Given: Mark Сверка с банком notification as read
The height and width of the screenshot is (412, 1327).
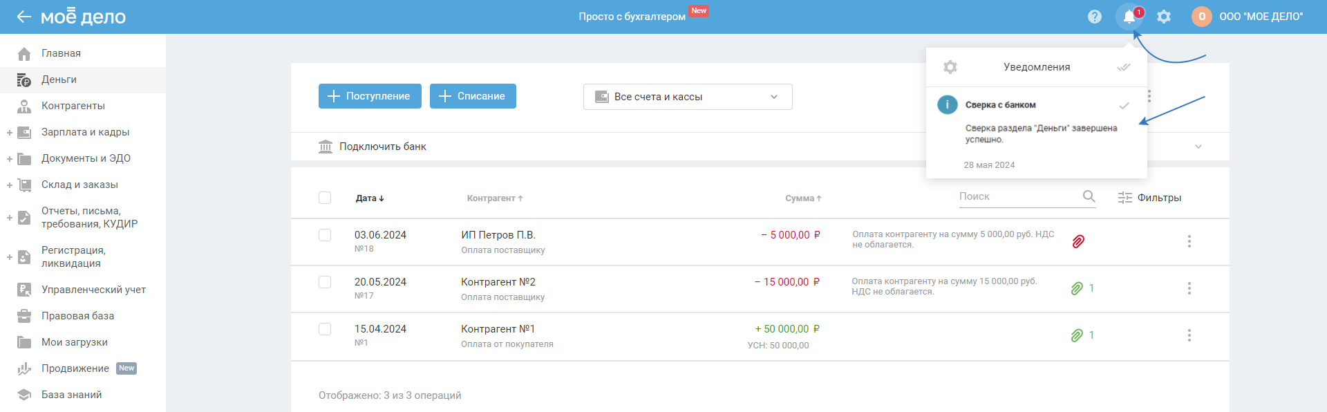Looking at the screenshot, I should [x=1124, y=105].
